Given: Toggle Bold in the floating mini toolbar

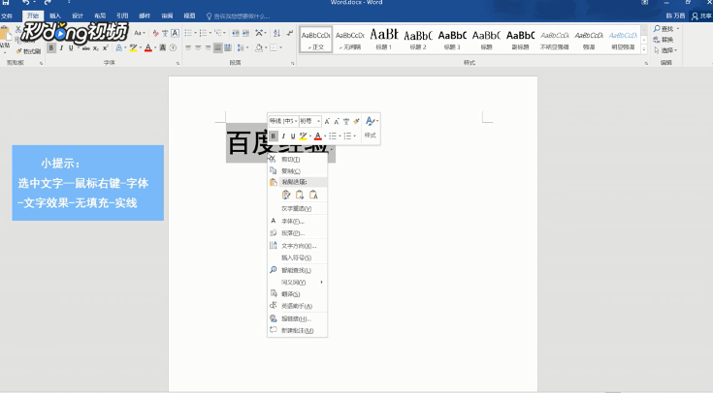Looking at the screenshot, I should [x=273, y=136].
